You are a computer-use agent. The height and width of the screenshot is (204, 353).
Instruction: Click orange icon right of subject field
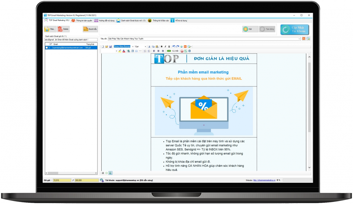pos(304,39)
